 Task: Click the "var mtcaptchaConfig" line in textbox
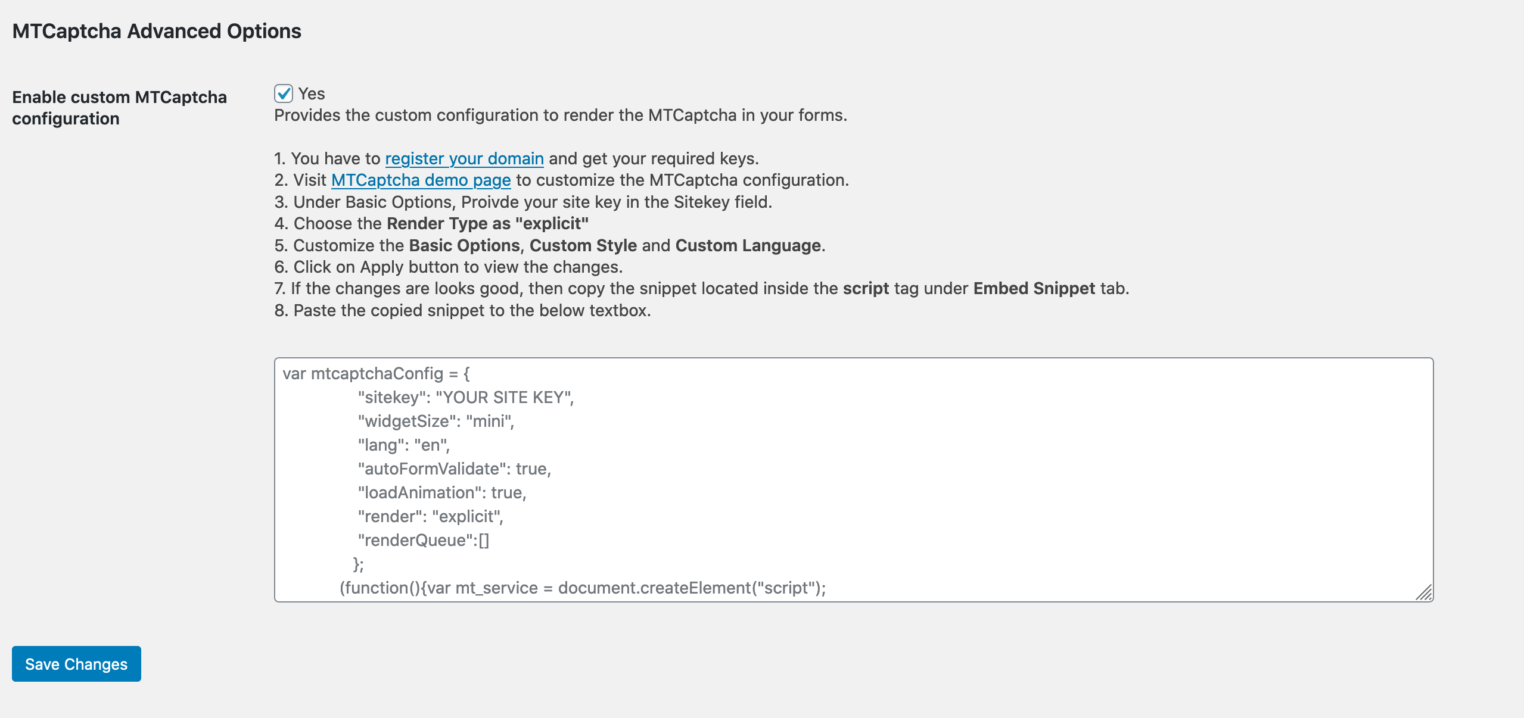click(376, 373)
